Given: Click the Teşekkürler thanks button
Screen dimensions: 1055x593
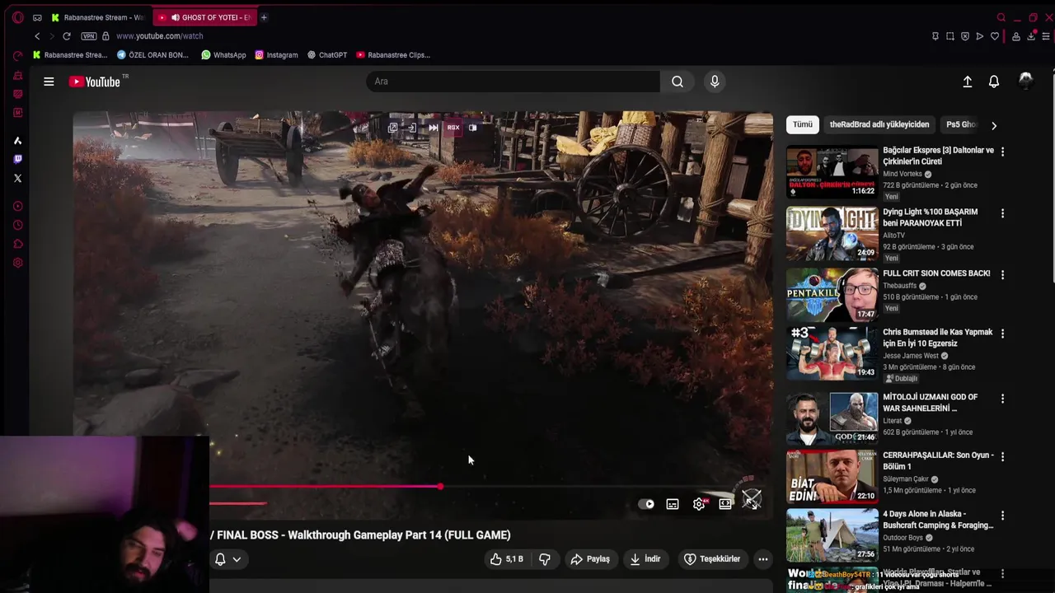Looking at the screenshot, I should click(x=712, y=559).
